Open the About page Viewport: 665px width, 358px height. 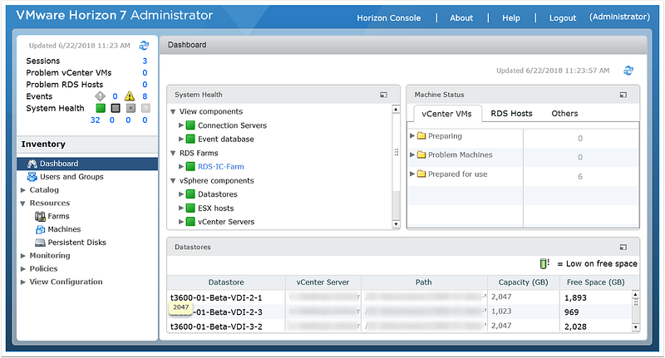coord(461,17)
